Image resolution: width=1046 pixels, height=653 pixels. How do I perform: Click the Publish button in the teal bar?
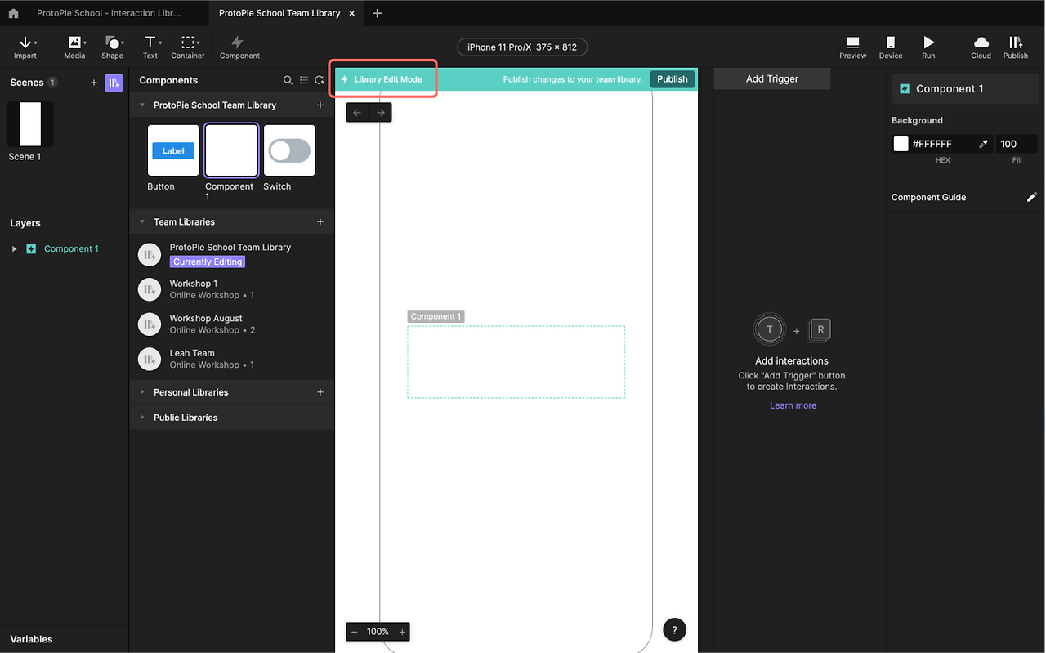(673, 79)
